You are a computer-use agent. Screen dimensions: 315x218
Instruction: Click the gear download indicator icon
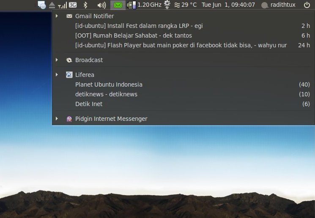pyautogui.click(x=167, y=5)
